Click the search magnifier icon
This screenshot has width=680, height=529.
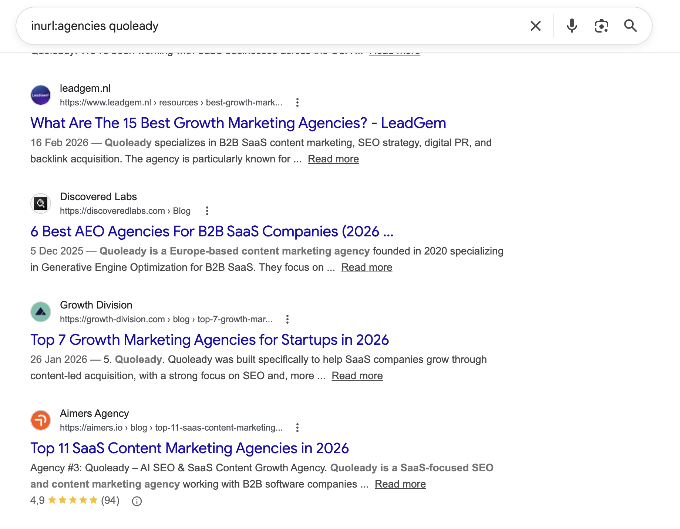[631, 26]
